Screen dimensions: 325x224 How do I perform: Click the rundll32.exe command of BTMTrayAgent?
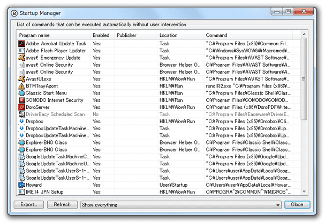248,86
